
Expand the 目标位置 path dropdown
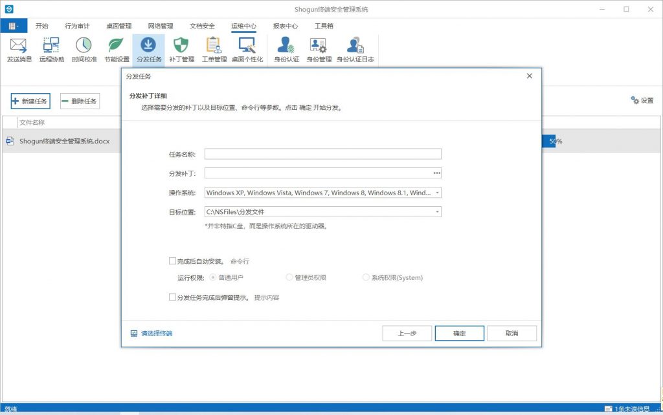[438, 211]
